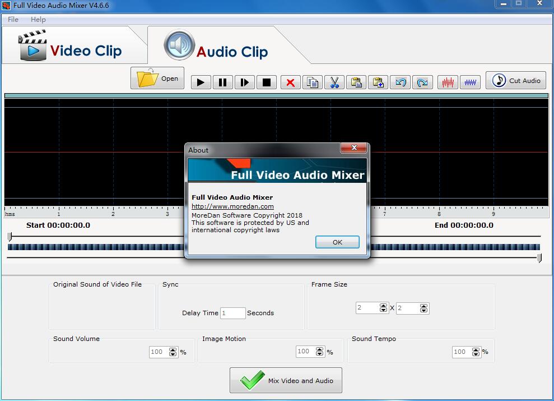Pause audio playback
554x401 pixels.
(x=222, y=82)
